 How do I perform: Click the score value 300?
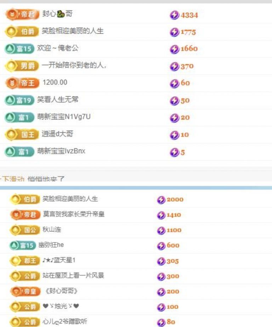[x=173, y=276]
